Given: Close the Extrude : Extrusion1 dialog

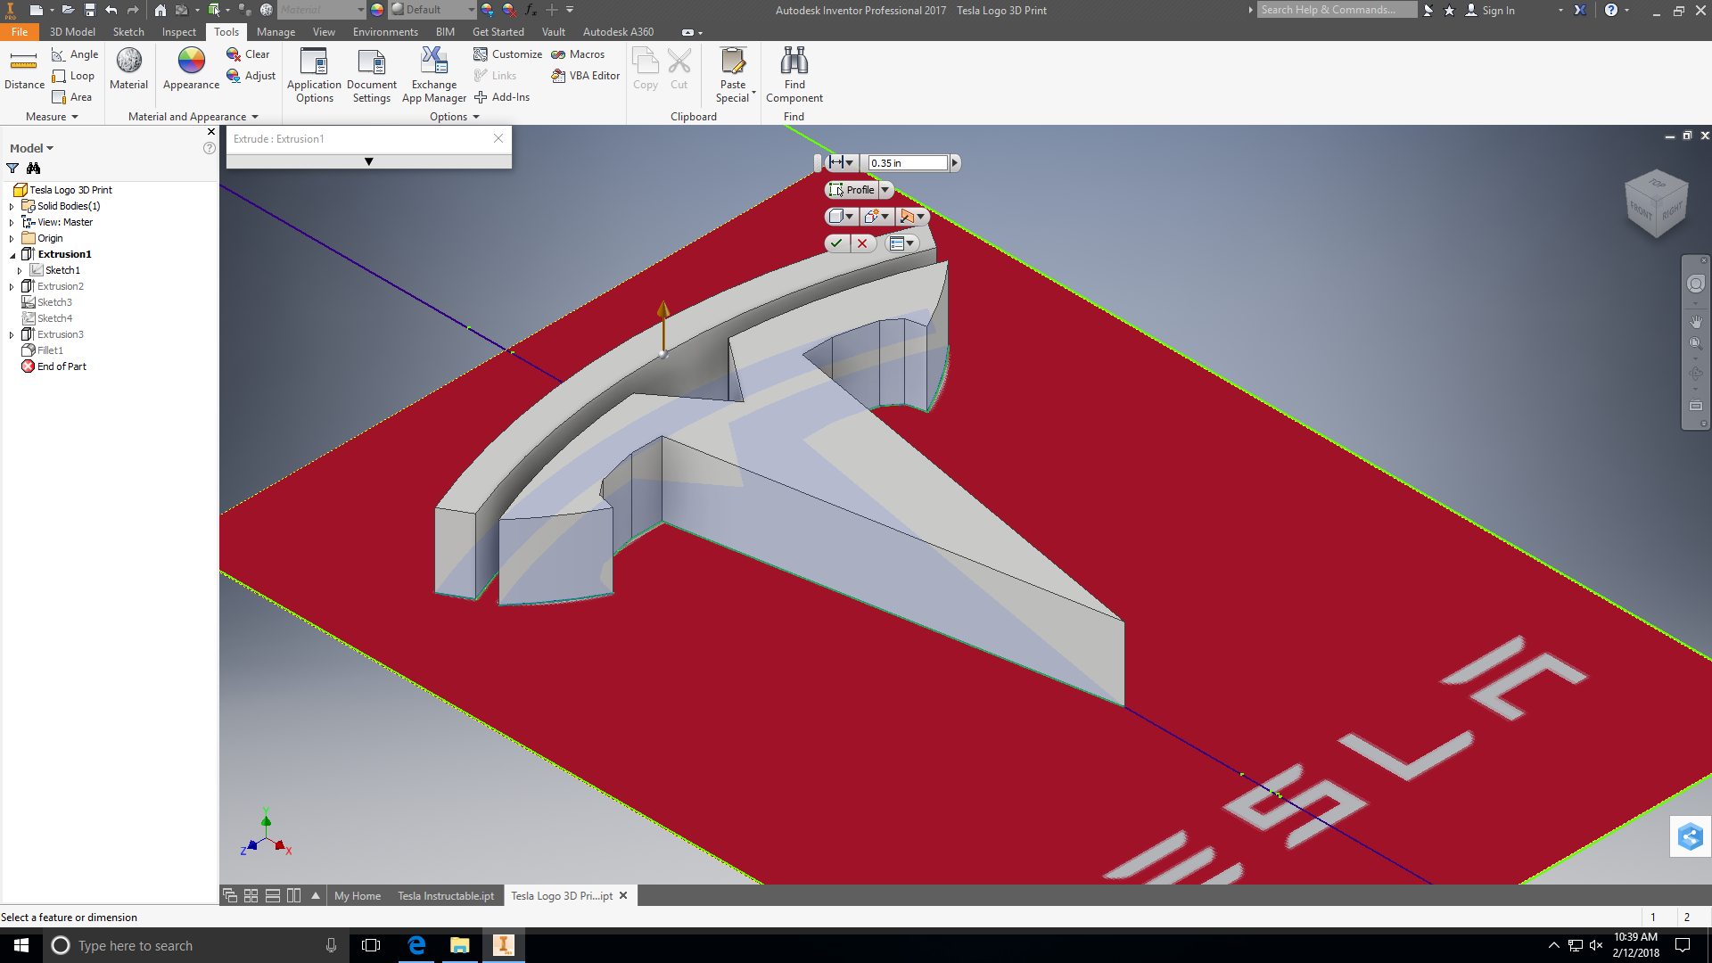Looking at the screenshot, I should [498, 138].
